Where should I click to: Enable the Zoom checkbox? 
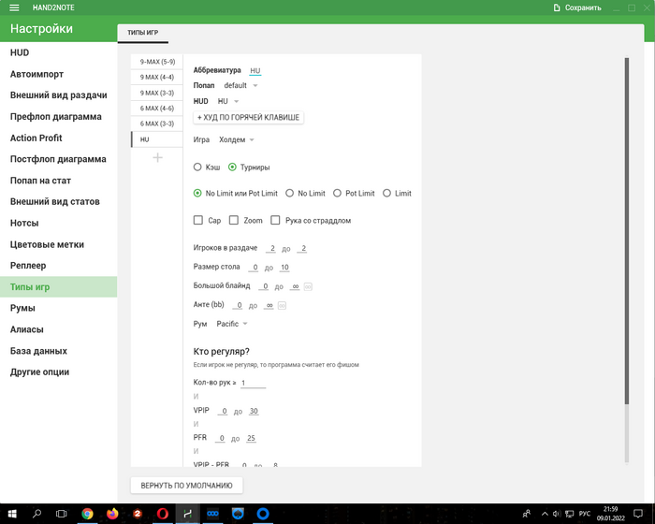pos(234,220)
